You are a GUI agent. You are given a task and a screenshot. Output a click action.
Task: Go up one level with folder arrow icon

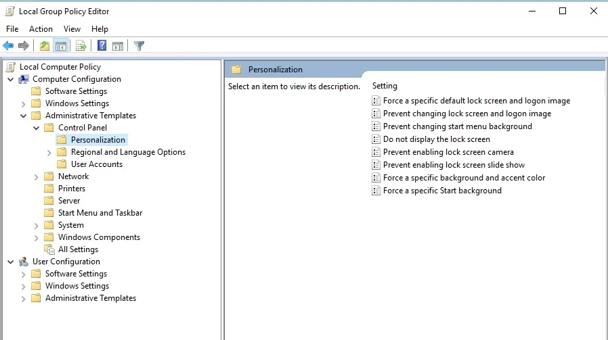(x=45, y=46)
